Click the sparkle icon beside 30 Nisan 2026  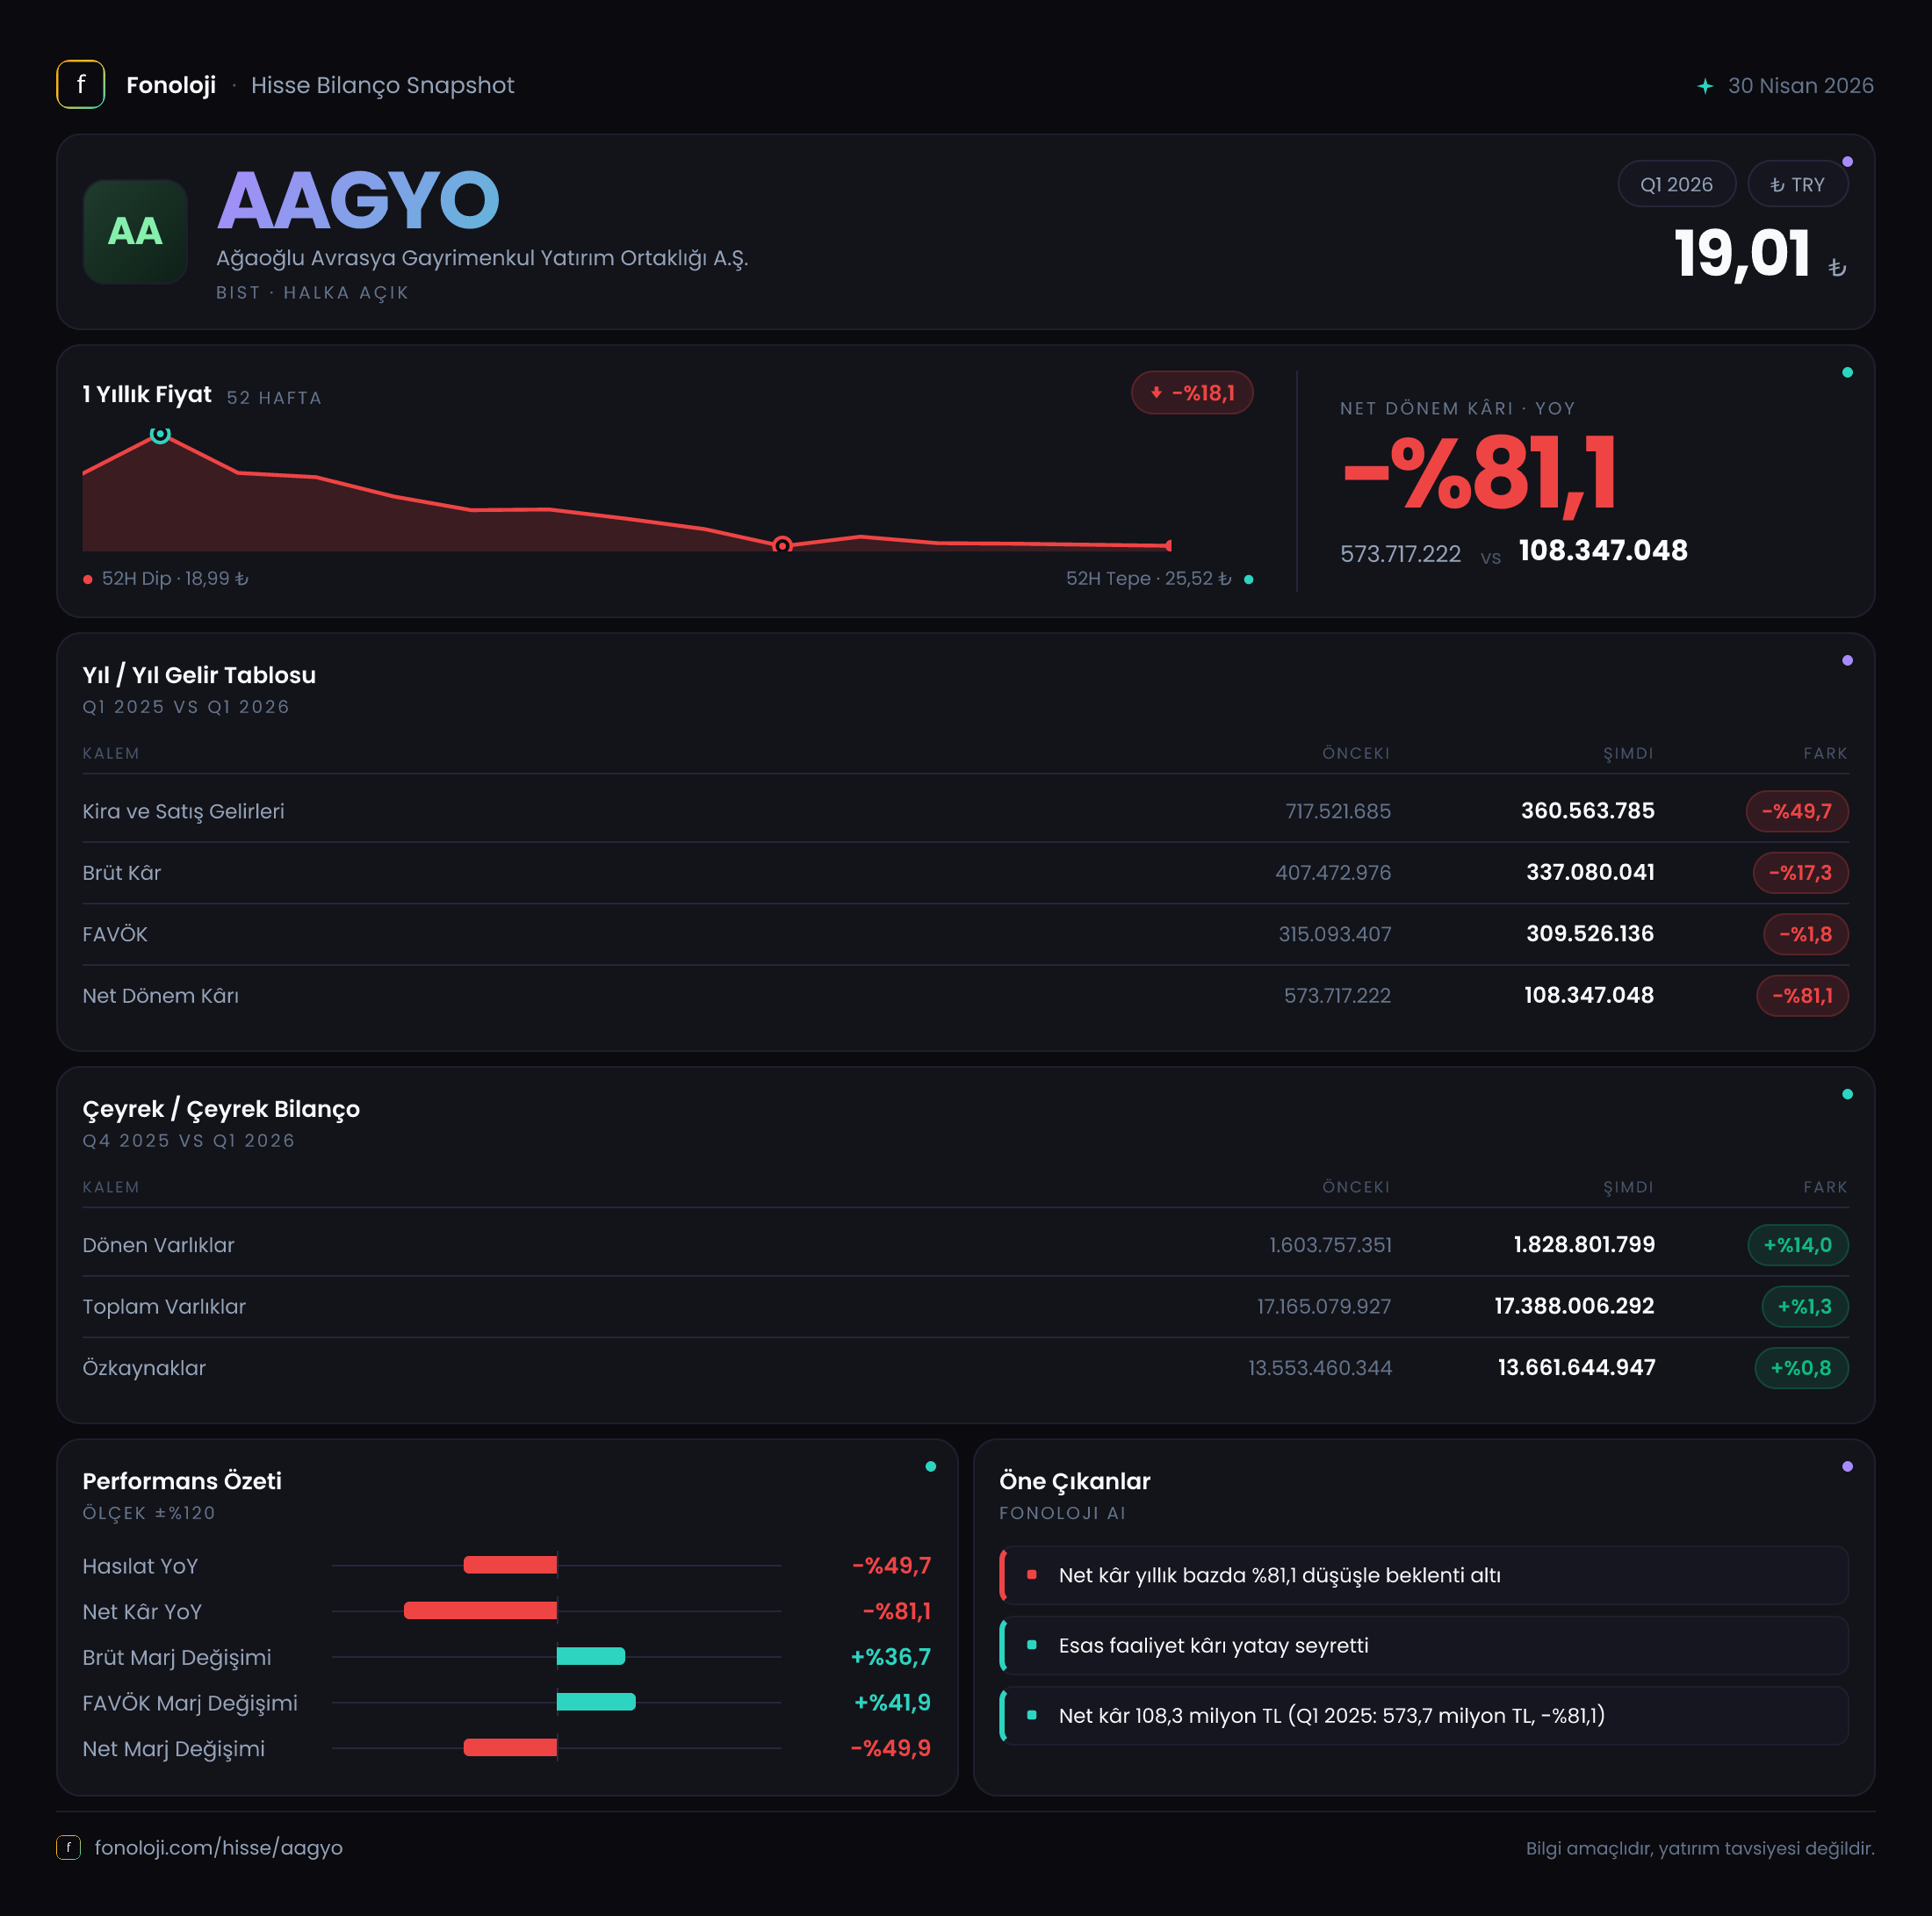(1705, 86)
